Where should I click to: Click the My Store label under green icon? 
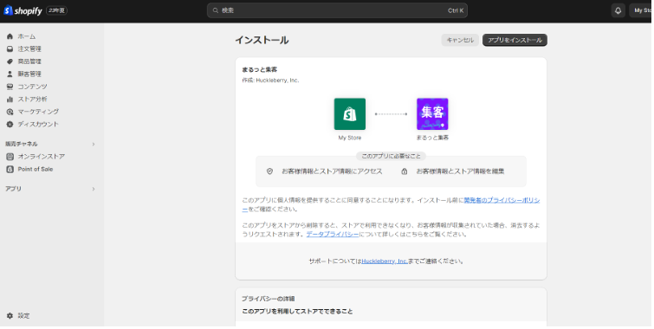[350, 138]
